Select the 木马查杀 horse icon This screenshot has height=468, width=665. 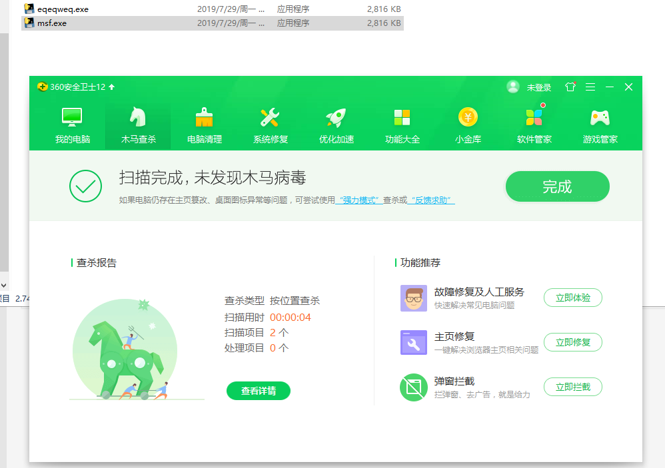click(x=138, y=117)
